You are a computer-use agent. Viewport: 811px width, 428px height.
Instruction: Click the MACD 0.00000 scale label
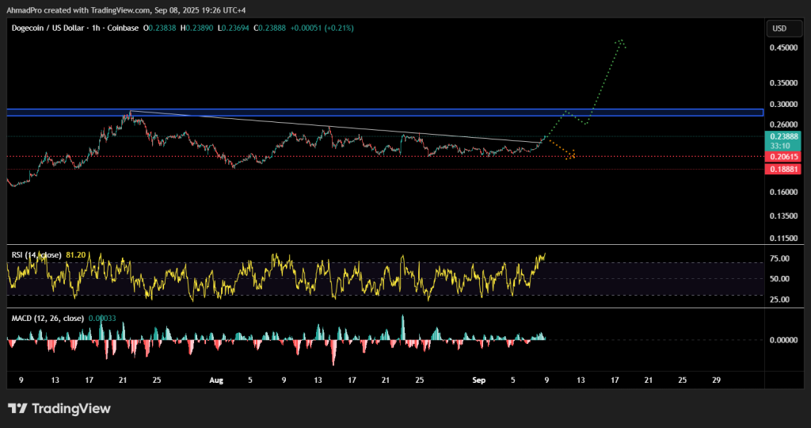coord(782,340)
